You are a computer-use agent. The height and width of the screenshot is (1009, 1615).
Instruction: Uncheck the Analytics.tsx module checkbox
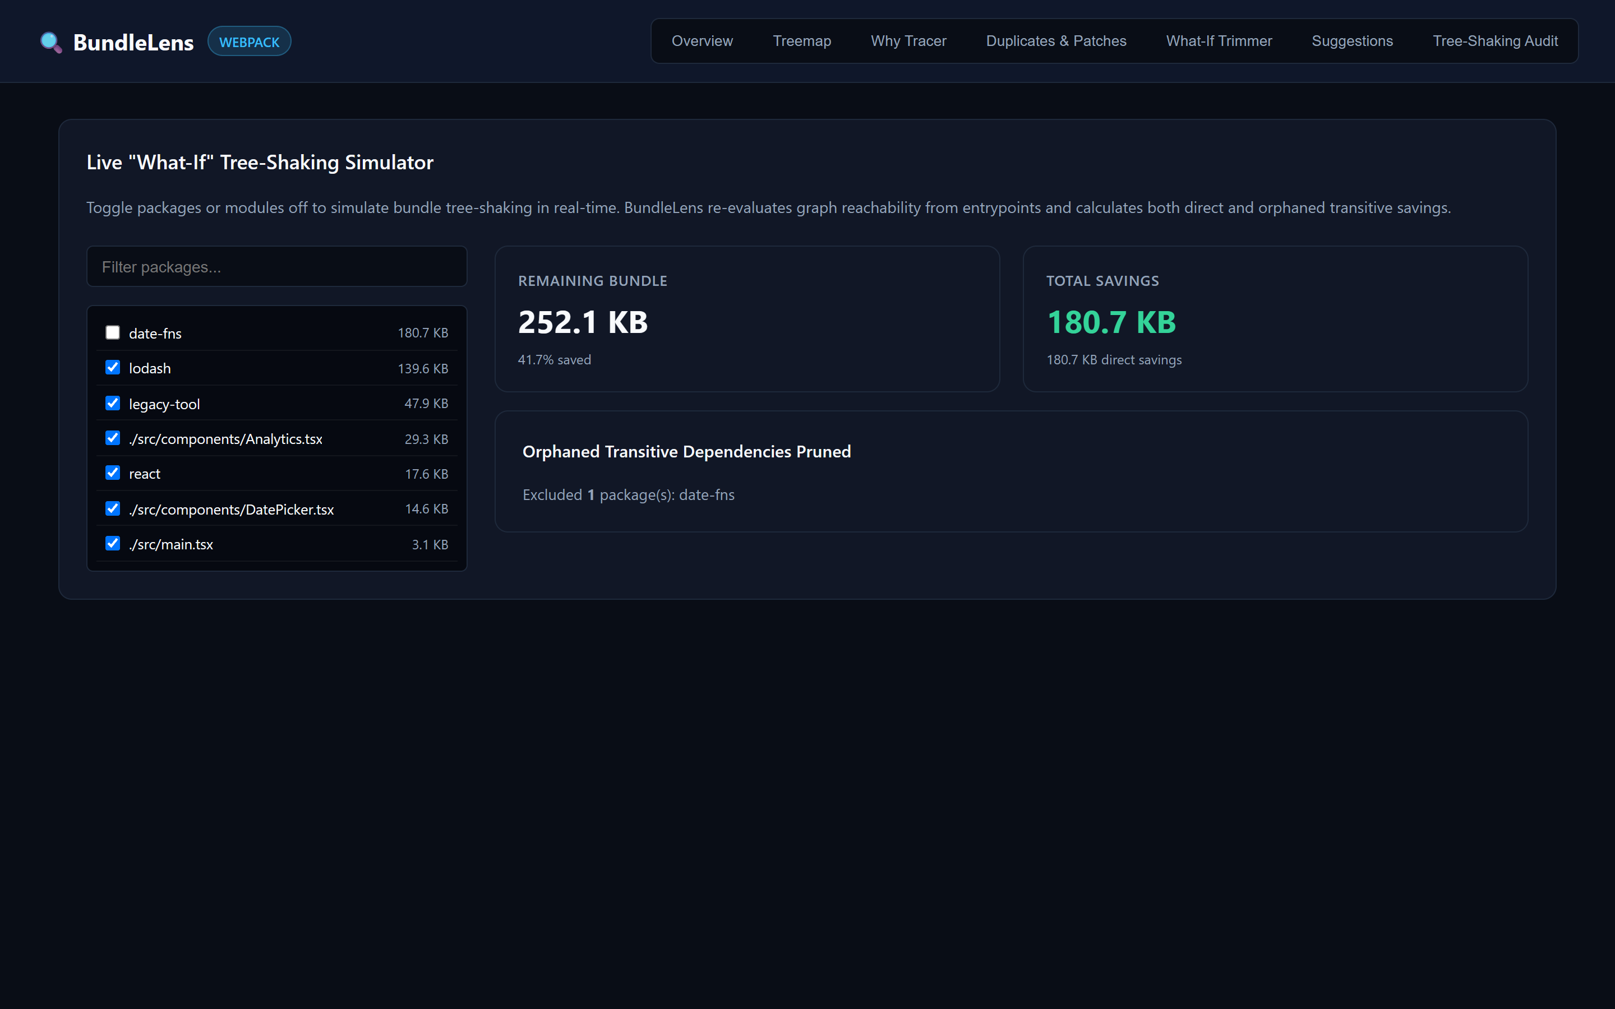pos(112,438)
